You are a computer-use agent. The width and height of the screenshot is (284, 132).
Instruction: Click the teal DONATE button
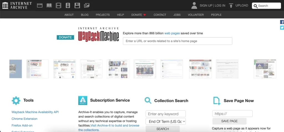65,37
